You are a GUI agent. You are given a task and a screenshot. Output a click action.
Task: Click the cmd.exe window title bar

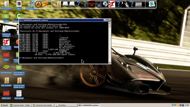point(65,20)
